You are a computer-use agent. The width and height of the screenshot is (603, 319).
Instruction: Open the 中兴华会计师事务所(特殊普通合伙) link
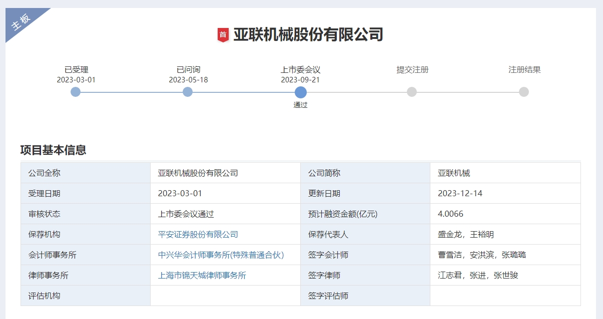pos(221,255)
